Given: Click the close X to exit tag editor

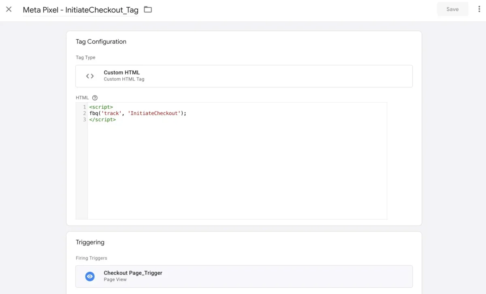Looking at the screenshot, I should [9, 9].
